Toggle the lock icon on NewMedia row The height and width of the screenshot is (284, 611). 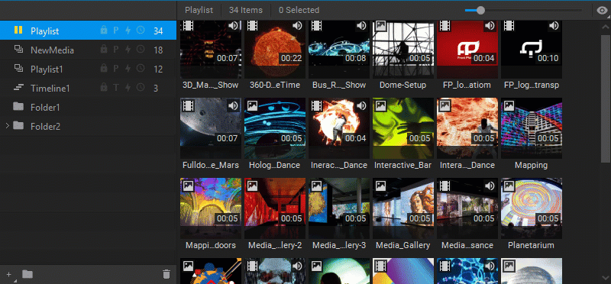104,50
